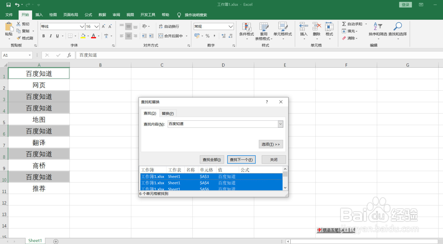This screenshot has height=244, width=443.
Task: Open the font name dropdown
Action: [82, 27]
